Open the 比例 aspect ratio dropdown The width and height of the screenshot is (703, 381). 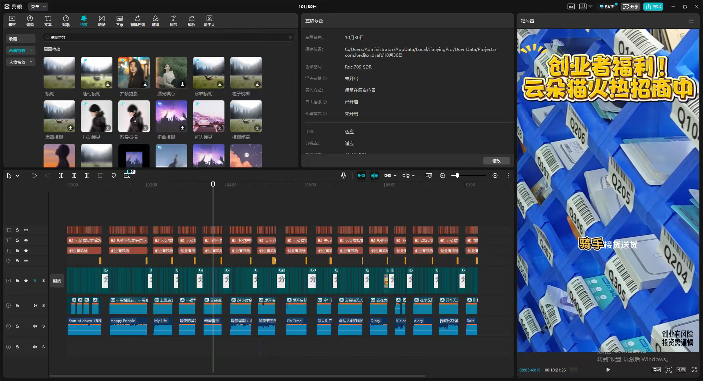click(x=681, y=370)
